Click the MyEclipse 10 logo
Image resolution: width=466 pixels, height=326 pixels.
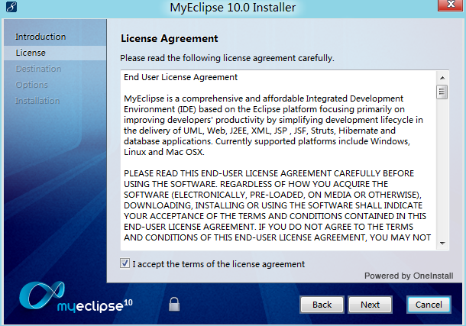point(76,298)
